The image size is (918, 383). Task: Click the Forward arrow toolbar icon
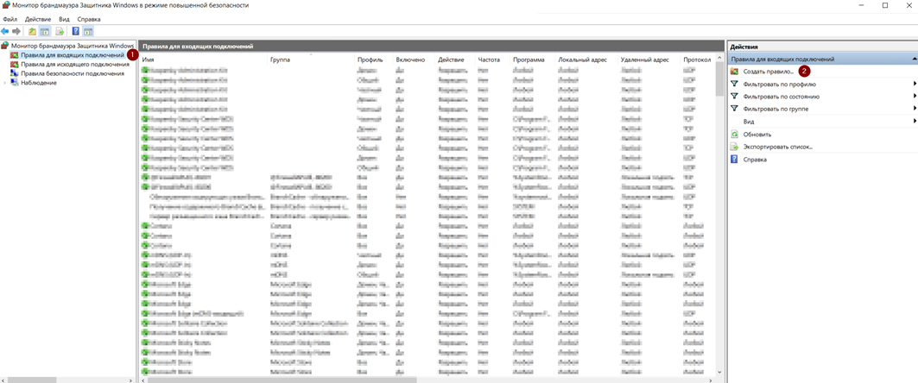point(16,32)
